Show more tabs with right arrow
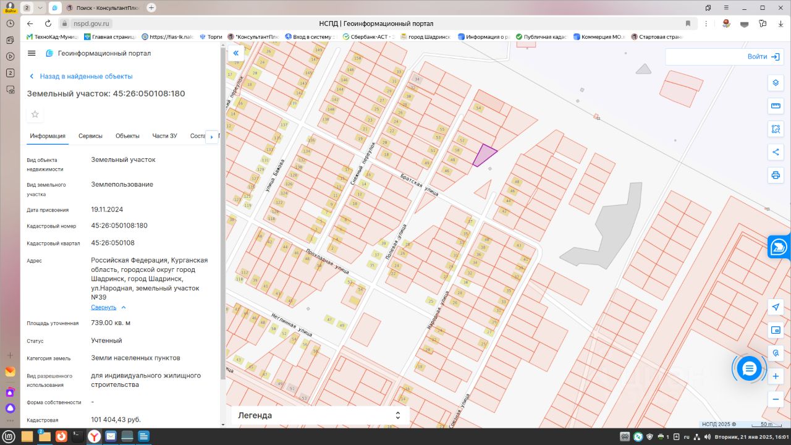Viewport: 791px width, 445px height. click(x=211, y=136)
